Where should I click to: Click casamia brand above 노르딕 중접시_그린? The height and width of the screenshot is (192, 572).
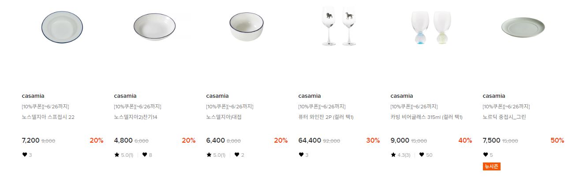494,96
